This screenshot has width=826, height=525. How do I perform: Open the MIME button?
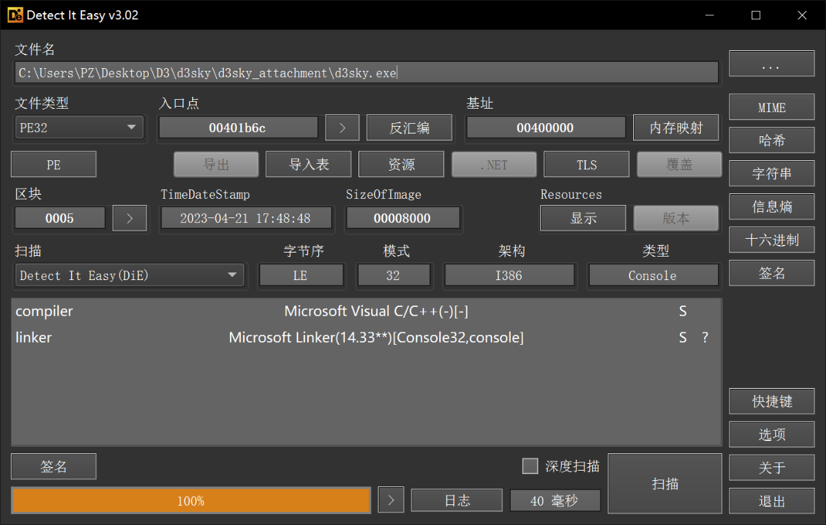coord(772,107)
